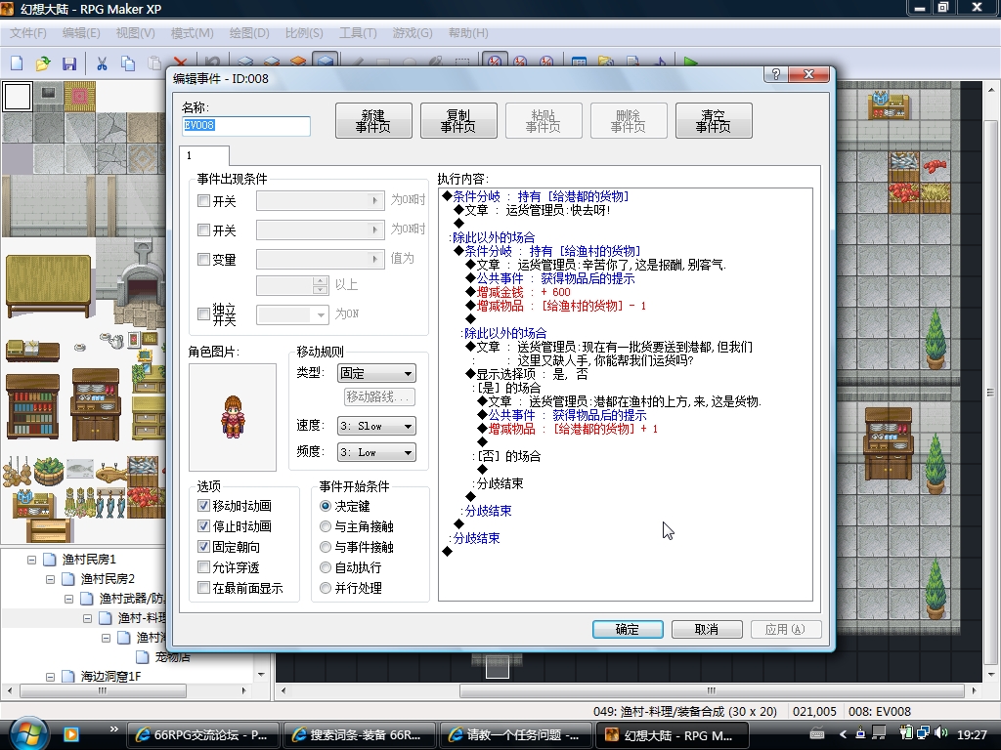1001x750 pixels.
Task: Click the 新建事件页 button
Action: [x=373, y=120]
